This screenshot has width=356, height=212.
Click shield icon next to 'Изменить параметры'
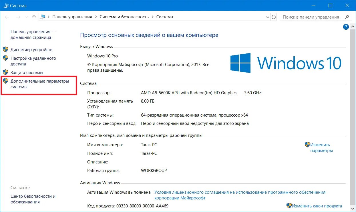[x=307, y=145]
